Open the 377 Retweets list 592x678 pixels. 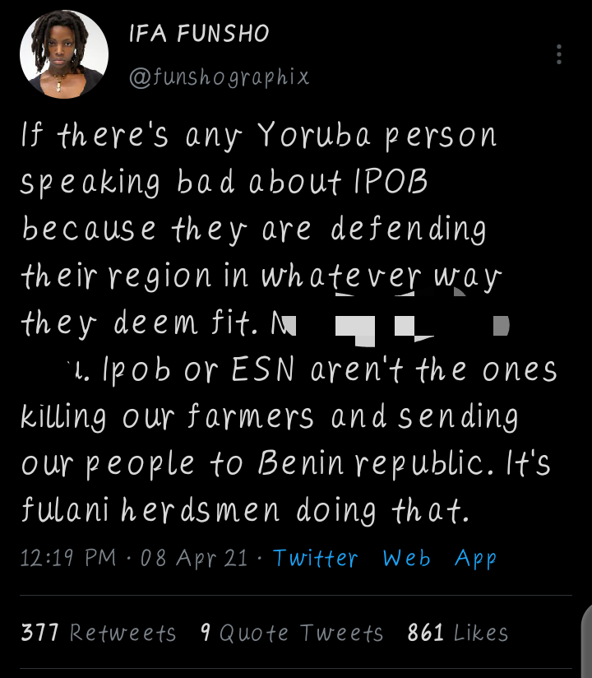(x=99, y=633)
